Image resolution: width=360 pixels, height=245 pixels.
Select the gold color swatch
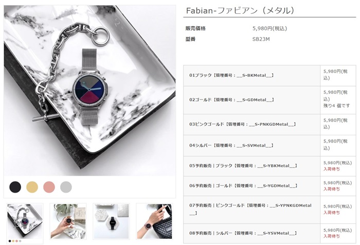(x=32, y=187)
